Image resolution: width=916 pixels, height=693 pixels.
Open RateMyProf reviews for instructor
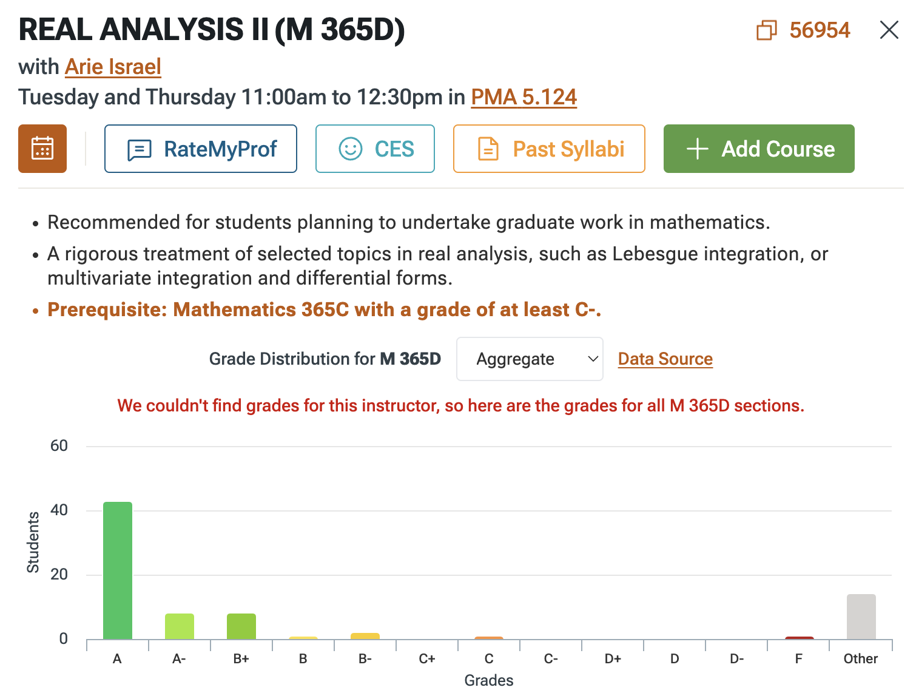click(x=200, y=149)
